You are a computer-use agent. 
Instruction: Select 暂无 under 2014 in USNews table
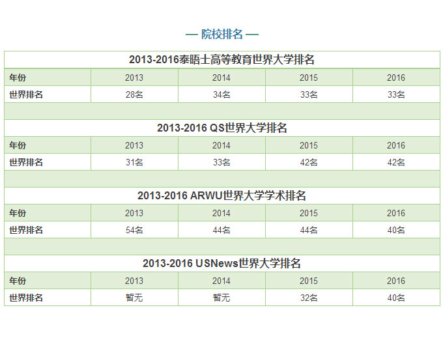[221, 298]
